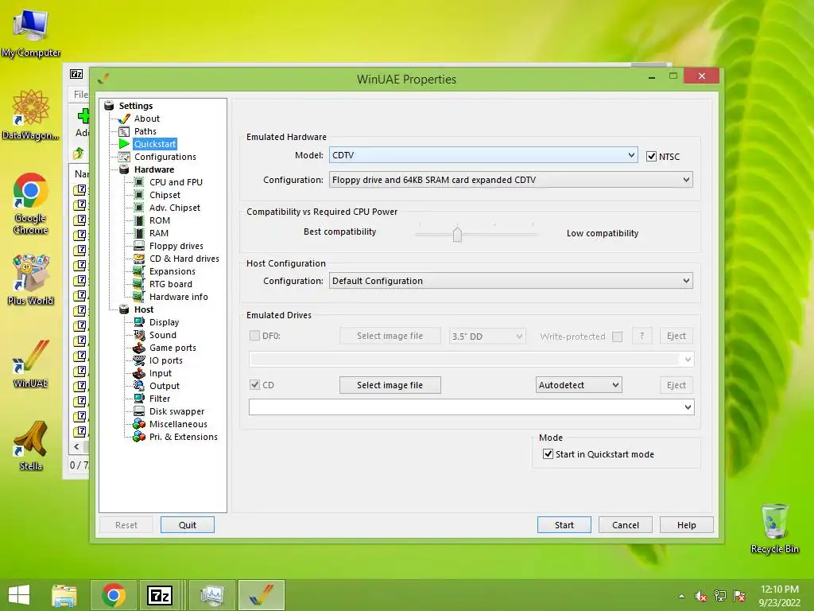
Task: Click the Input joystick icon
Action: [x=139, y=373]
